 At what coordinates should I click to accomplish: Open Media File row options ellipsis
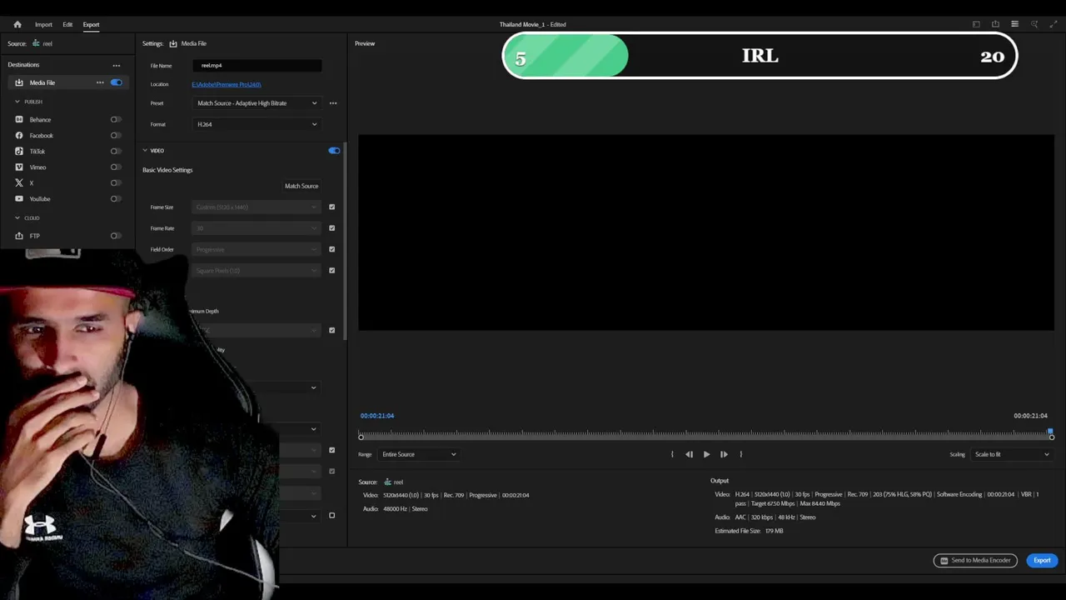(100, 82)
